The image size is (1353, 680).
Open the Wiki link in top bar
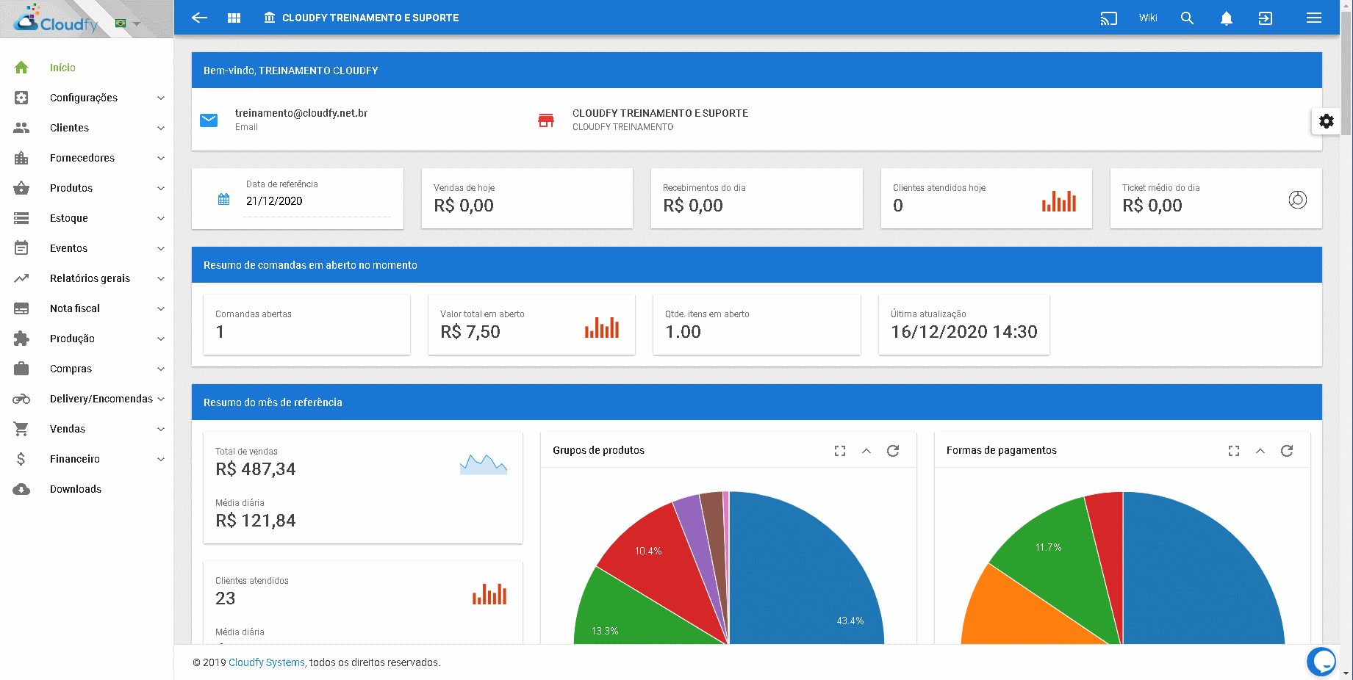click(x=1148, y=18)
